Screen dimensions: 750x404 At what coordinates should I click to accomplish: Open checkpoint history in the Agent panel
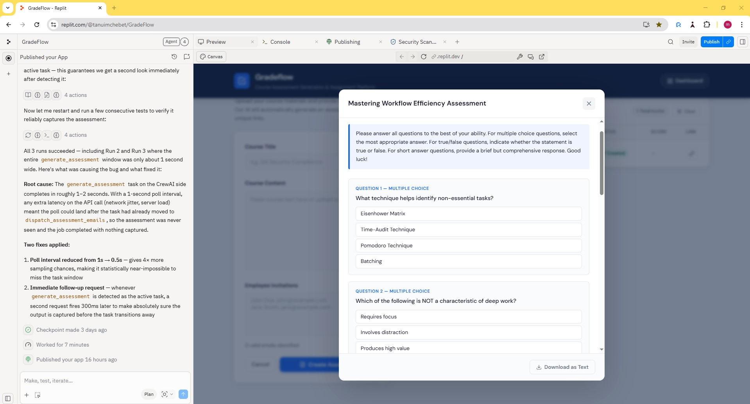[174, 57]
